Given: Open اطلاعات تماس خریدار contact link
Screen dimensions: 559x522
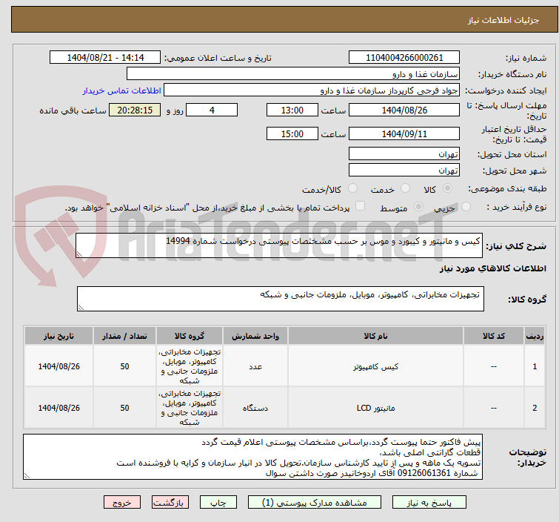Looking at the screenshot, I should [x=122, y=90].
